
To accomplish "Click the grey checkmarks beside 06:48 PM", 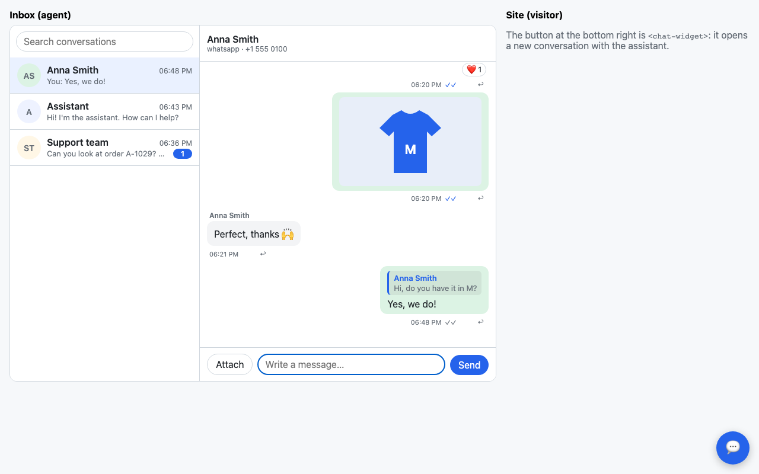I will 451,322.
